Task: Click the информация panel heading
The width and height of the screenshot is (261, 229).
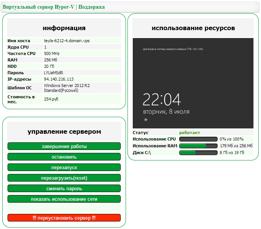Action: click(64, 28)
